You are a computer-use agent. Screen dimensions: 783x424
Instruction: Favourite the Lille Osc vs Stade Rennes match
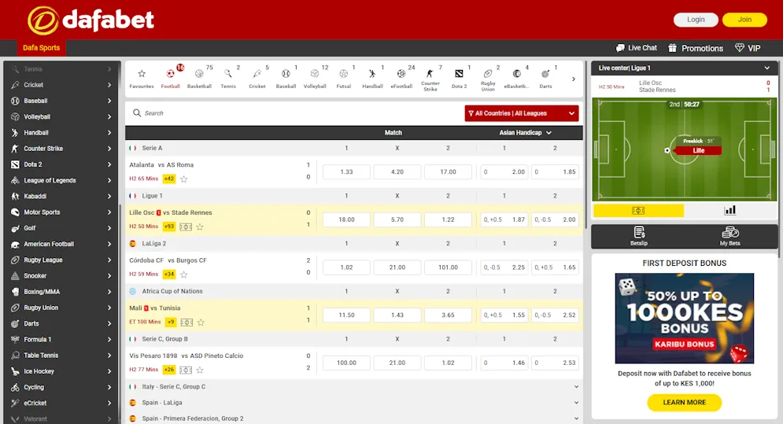pos(200,227)
